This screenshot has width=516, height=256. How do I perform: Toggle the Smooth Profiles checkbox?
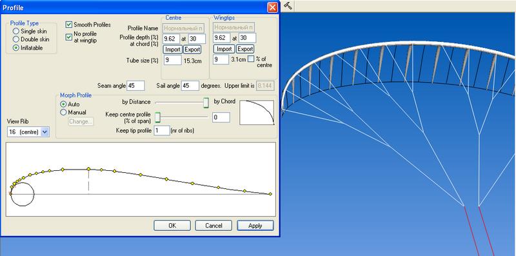tap(69, 25)
